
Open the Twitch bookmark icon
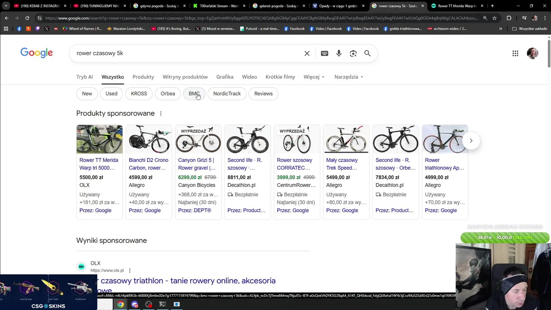(x=37, y=29)
